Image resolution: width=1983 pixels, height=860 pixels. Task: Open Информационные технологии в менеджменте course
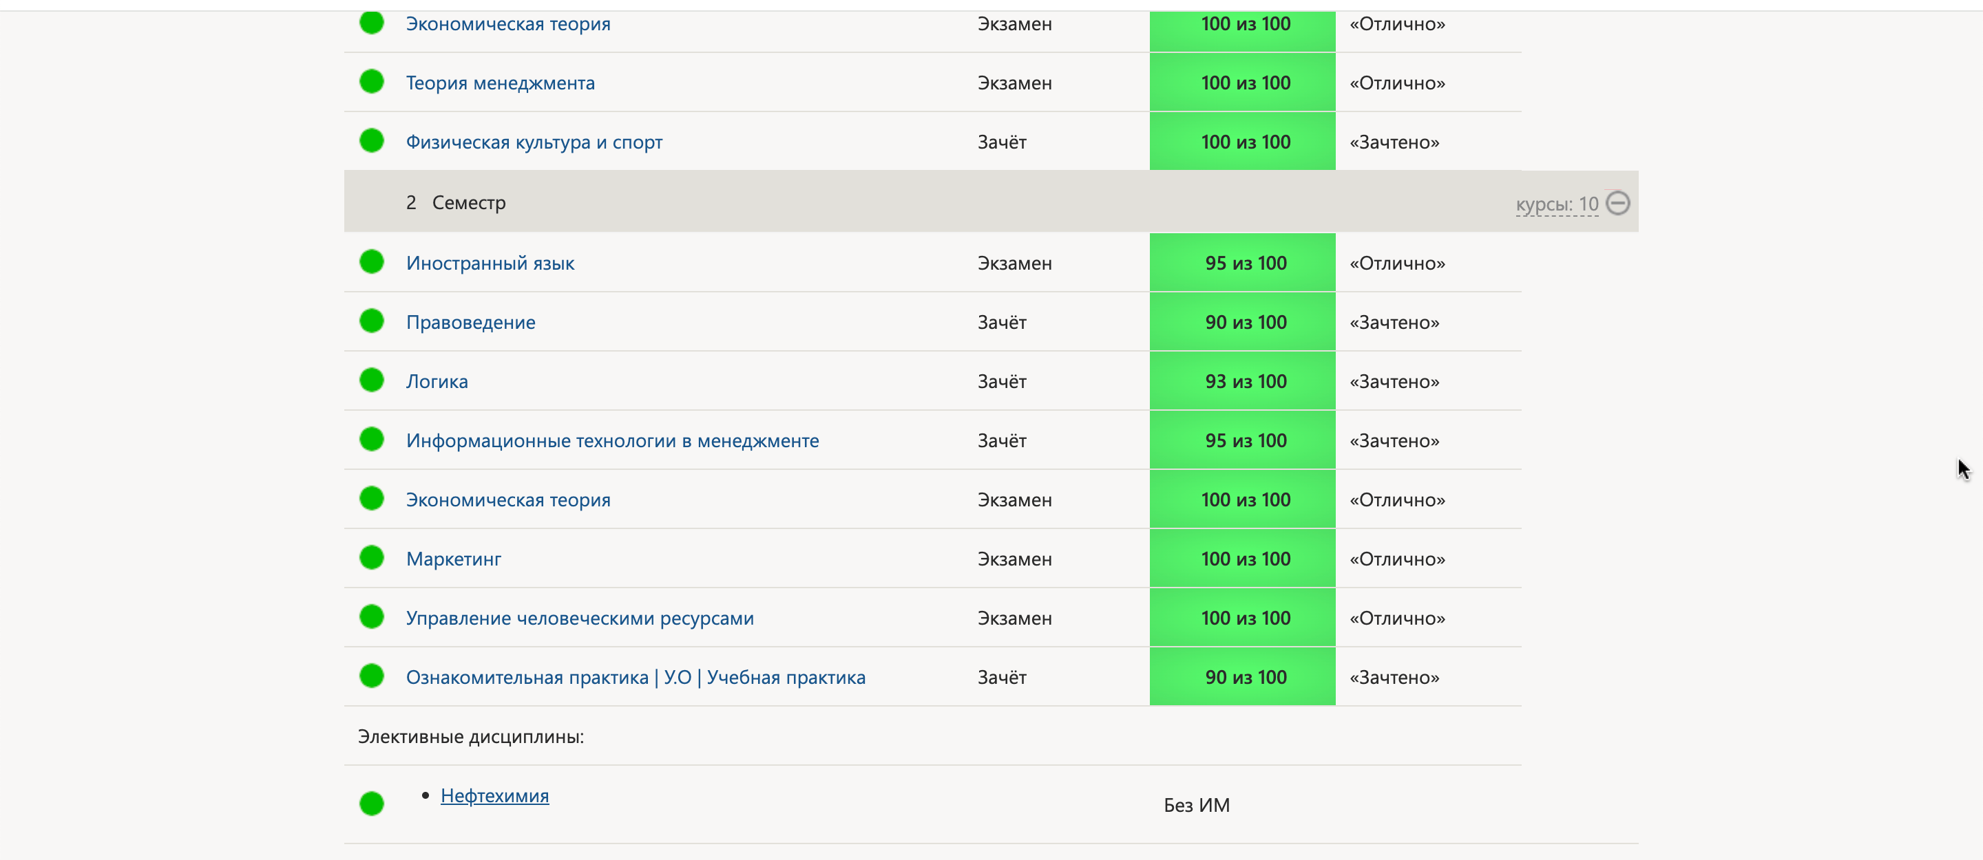pos(612,441)
